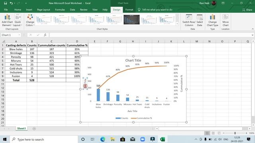
Task: Switch to Normal view
Action: click(x=207, y=133)
